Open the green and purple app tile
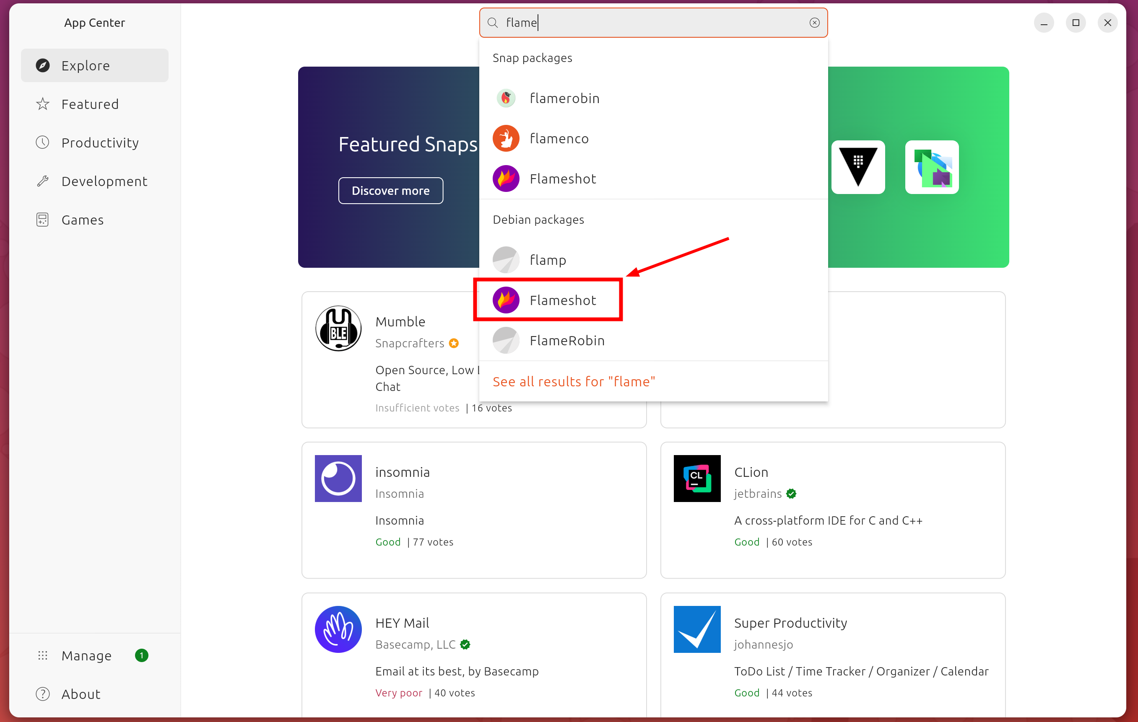1138x722 pixels. pos(931,167)
